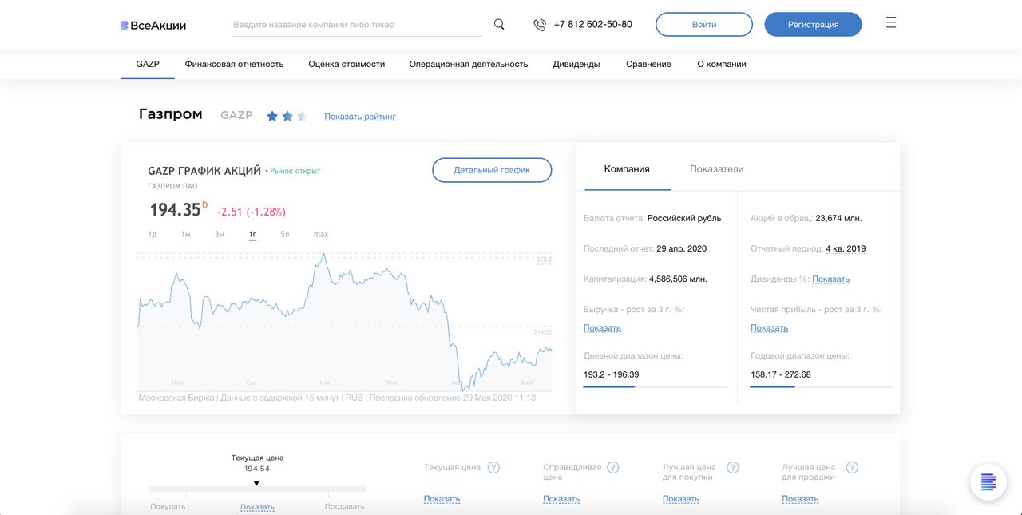Click help icon next to Текущая цена
Viewport: 1022px width, 515px height.
pos(493,467)
